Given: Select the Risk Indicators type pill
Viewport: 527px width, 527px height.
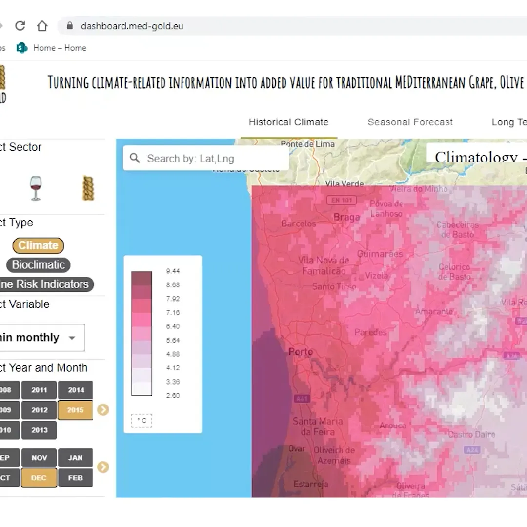Looking at the screenshot, I should pyautogui.click(x=46, y=284).
